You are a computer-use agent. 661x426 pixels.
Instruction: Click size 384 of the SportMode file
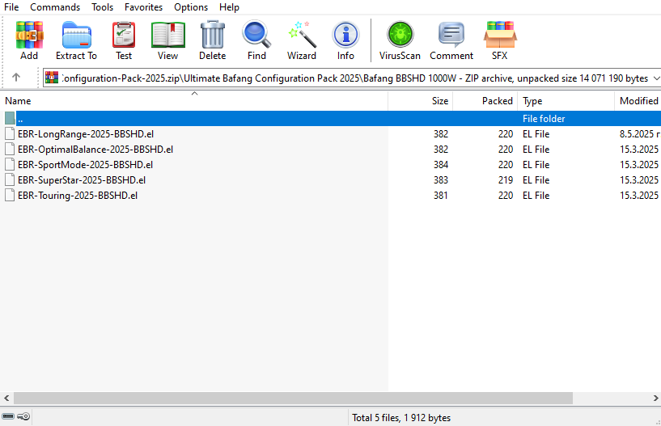coord(440,165)
